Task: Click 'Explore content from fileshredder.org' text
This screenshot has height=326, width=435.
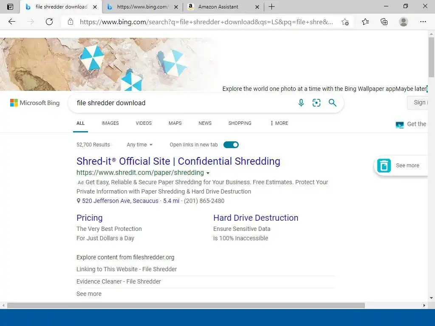Action: 125,257
